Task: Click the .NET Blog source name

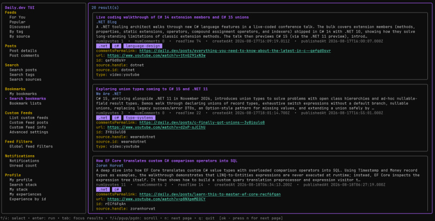Action: [106, 22]
